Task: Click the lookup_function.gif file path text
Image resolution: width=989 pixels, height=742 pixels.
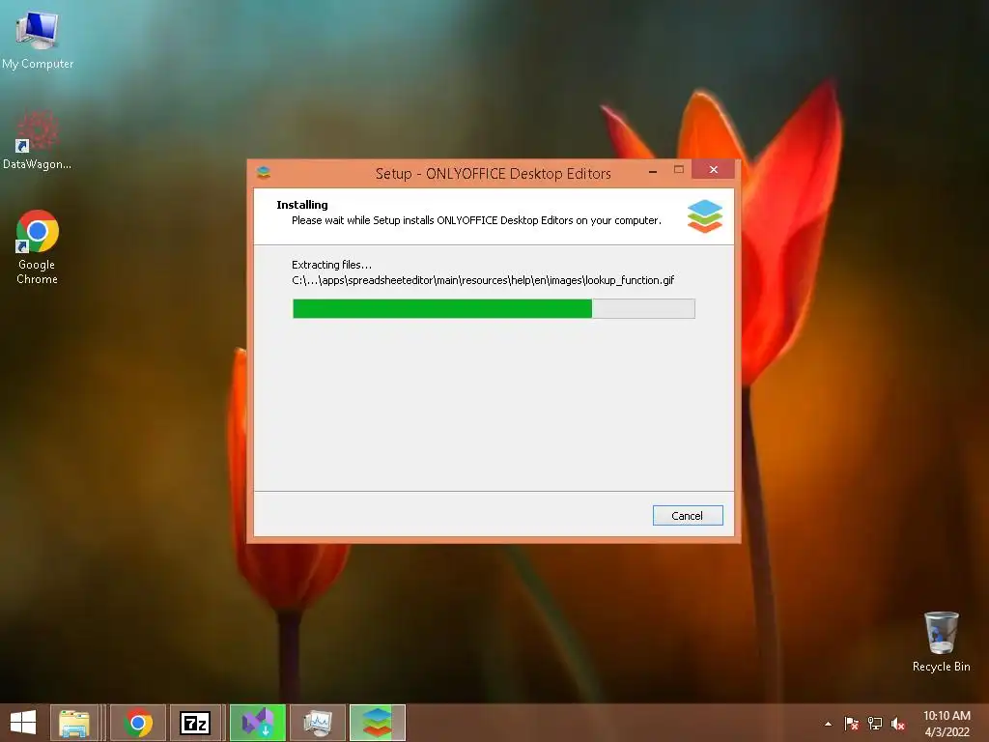Action: (483, 280)
